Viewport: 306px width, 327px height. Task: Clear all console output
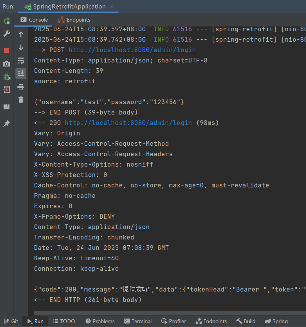coord(21,99)
